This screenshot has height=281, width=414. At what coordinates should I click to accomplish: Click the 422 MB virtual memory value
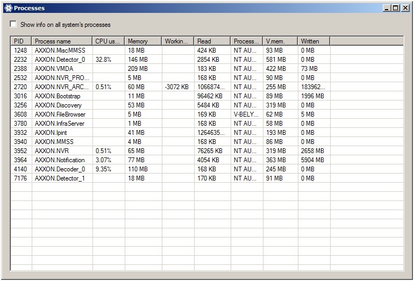(x=276, y=69)
